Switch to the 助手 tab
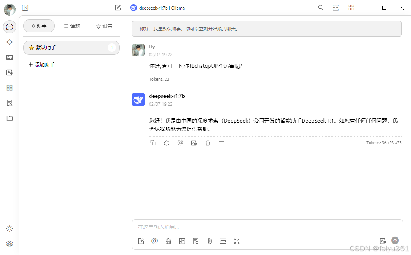Screen dimensions: 411x255 pyautogui.click(x=39, y=26)
